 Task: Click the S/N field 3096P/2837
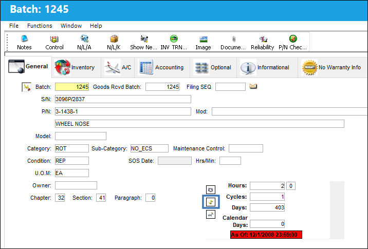pos(123,99)
